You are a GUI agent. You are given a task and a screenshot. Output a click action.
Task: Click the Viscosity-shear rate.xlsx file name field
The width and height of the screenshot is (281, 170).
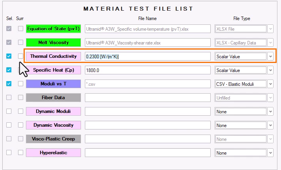pyautogui.click(x=148, y=43)
